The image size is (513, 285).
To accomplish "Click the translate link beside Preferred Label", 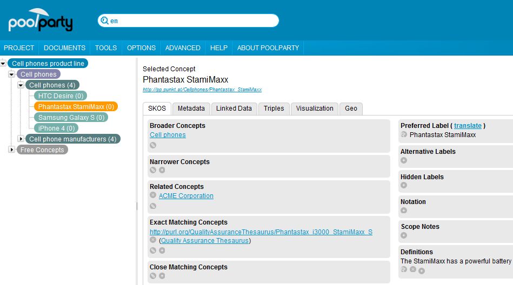I will (468, 126).
